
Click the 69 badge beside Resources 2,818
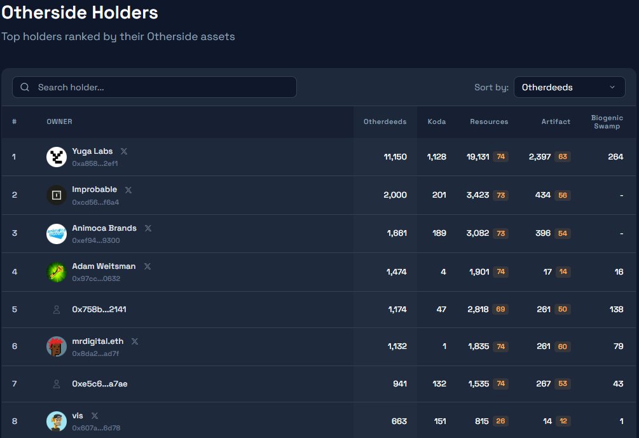[x=500, y=309]
